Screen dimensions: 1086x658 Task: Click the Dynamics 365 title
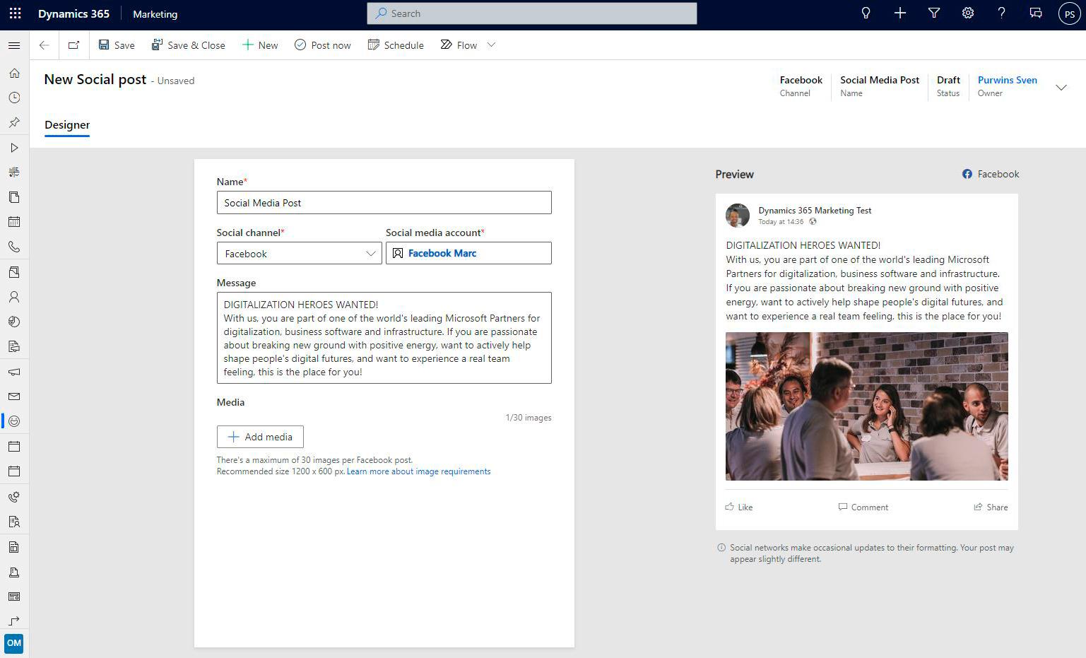[73, 14]
